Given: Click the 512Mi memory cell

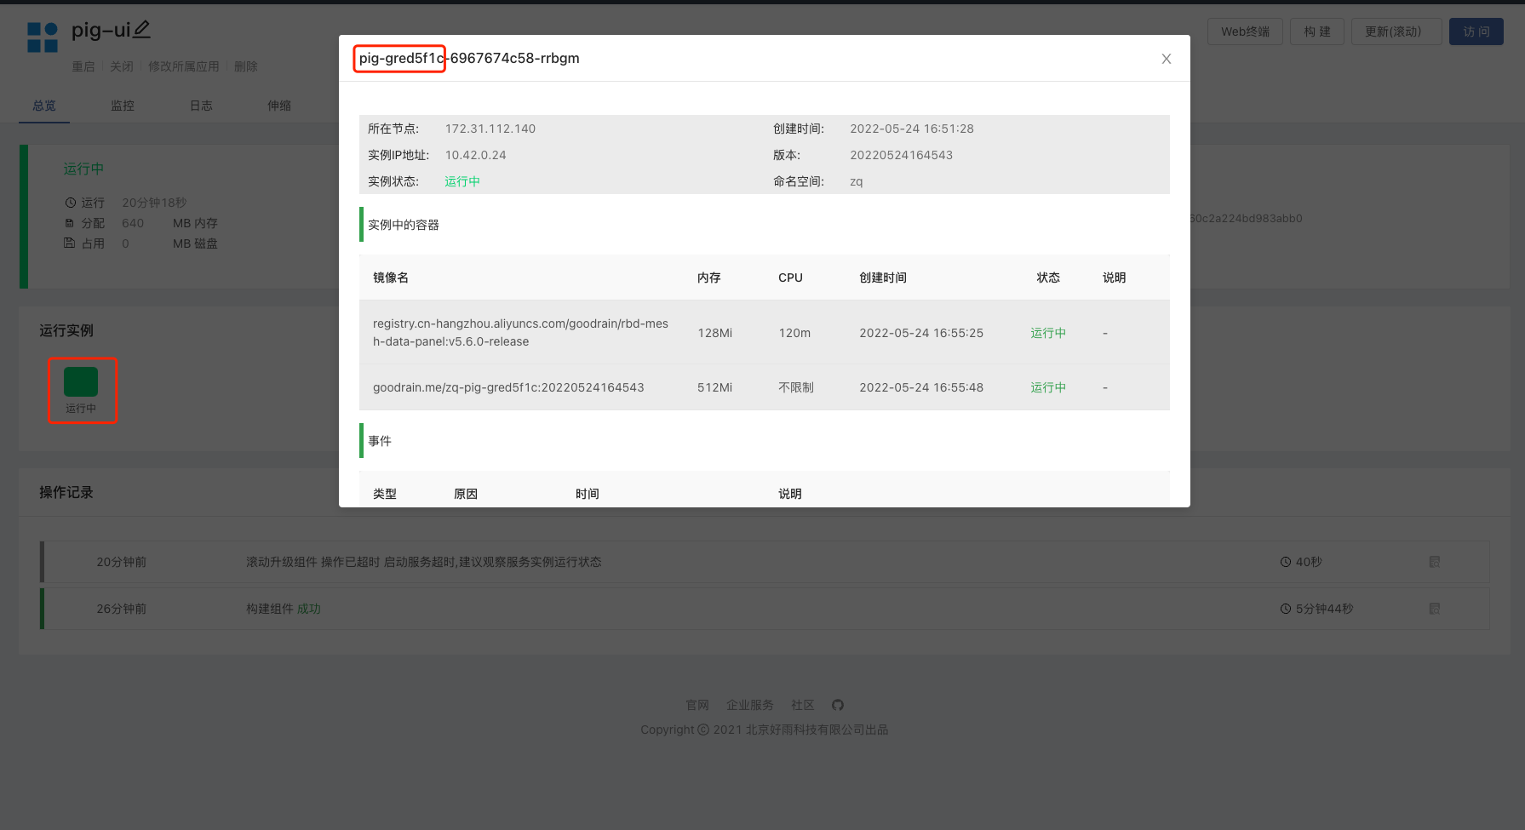Looking at the screenshot, I should (715, 387).
